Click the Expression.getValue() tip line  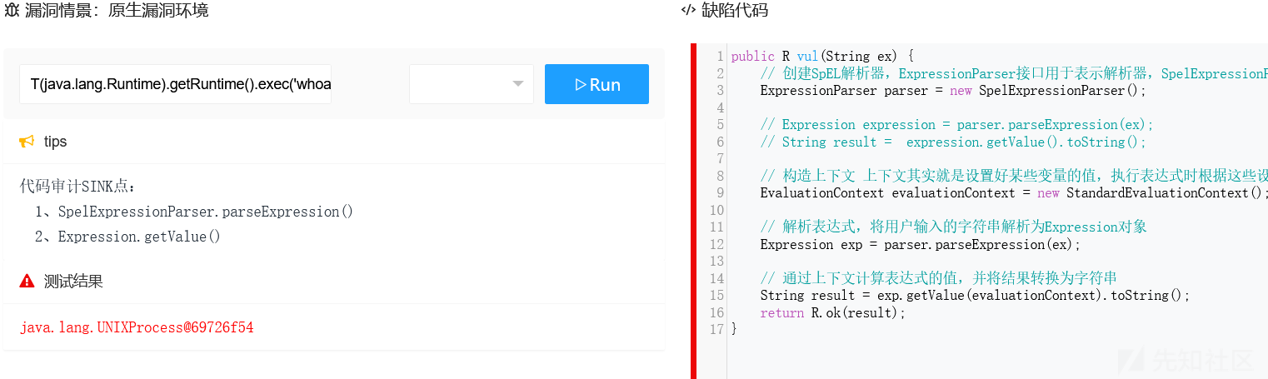tap(128, 237)
